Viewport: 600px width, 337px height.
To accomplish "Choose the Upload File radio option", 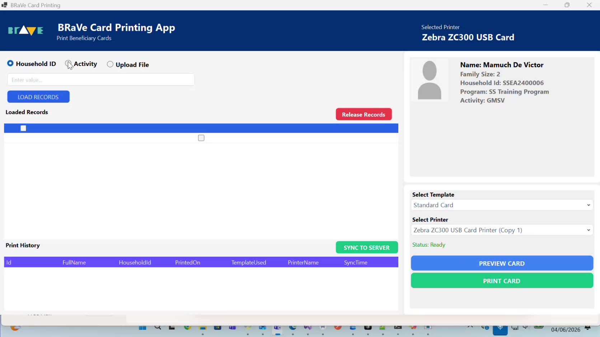I will (x=110, y=64).
